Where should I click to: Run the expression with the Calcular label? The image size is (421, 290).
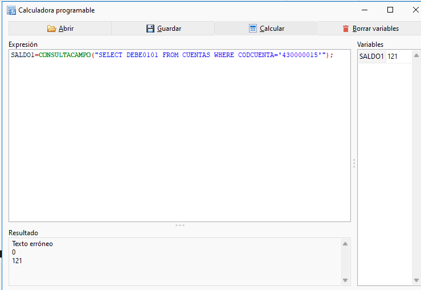272,29
